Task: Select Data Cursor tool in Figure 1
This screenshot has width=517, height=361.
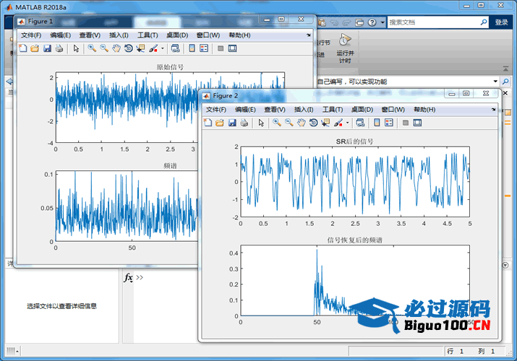Action: click(x=141, y=48)
